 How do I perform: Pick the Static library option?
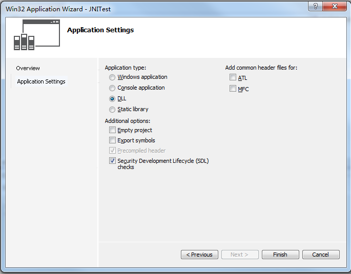[112, 110]
